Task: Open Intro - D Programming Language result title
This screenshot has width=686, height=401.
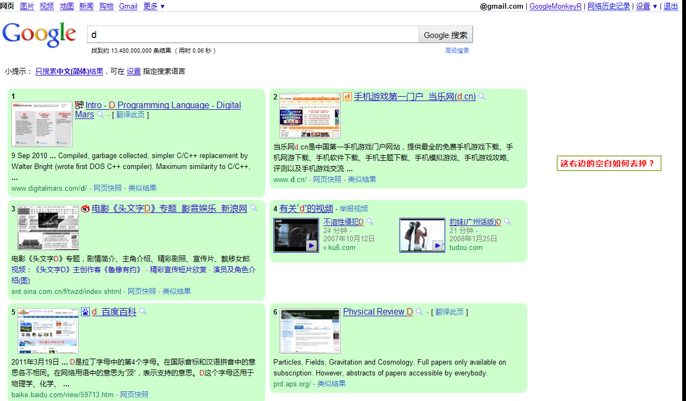Action: pyautogui.click(x=158, y=110)
